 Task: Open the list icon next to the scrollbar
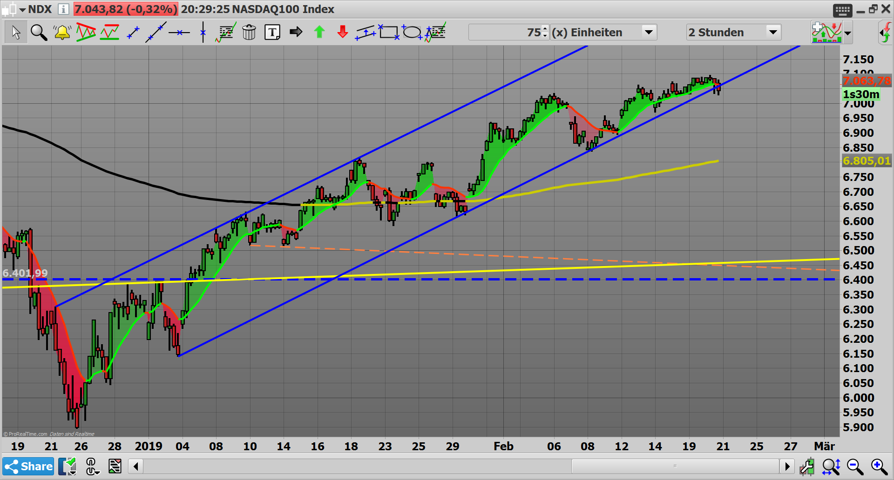(115, 466)
